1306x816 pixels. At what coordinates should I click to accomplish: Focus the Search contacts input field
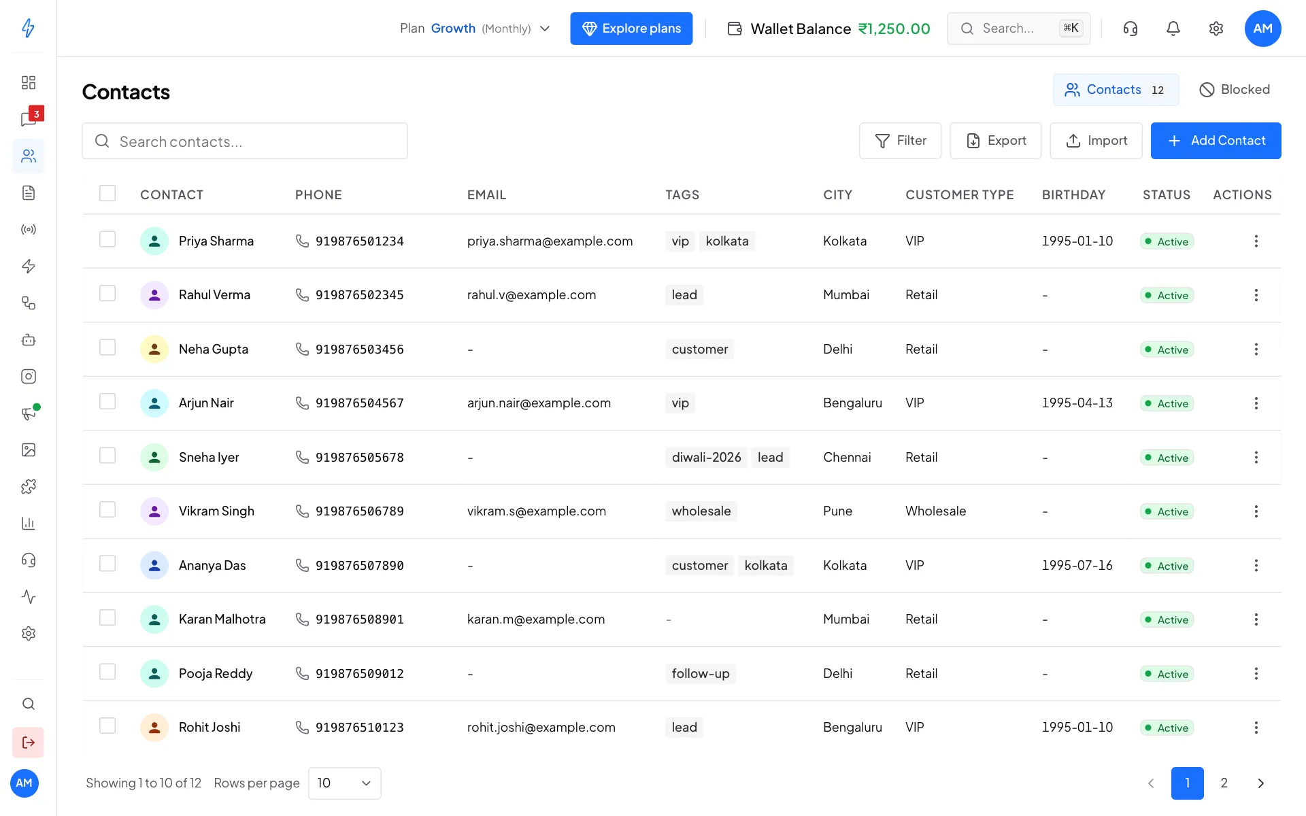245,141
